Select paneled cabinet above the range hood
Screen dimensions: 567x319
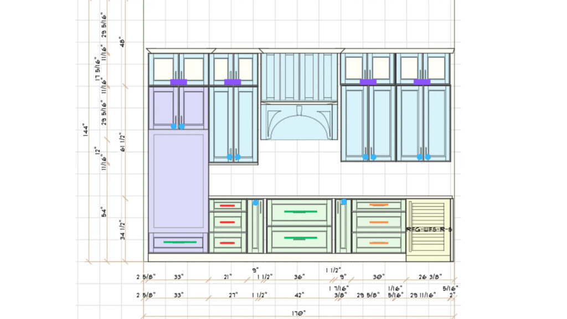click(x=299, y=77)
